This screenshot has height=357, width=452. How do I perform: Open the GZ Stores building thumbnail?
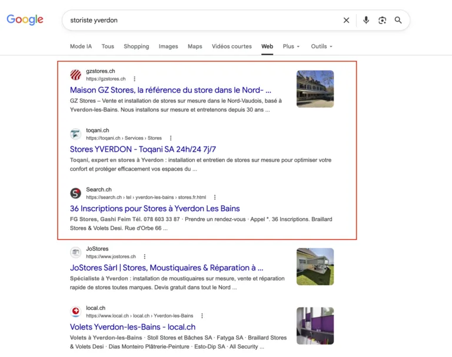click(x=315, y=89)
